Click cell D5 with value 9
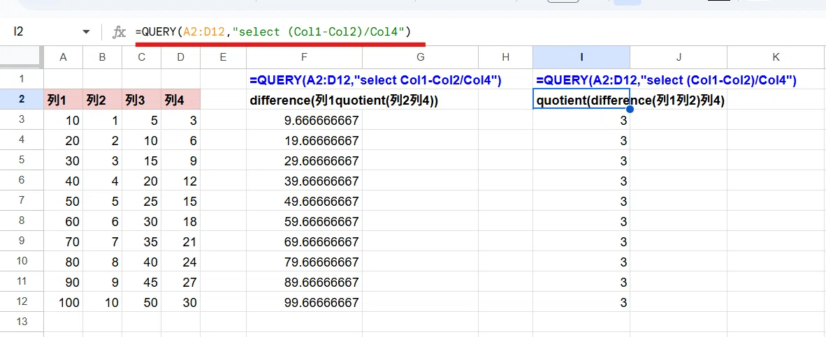The width and height of the screenshot is (826, 337). coord(181,161)
